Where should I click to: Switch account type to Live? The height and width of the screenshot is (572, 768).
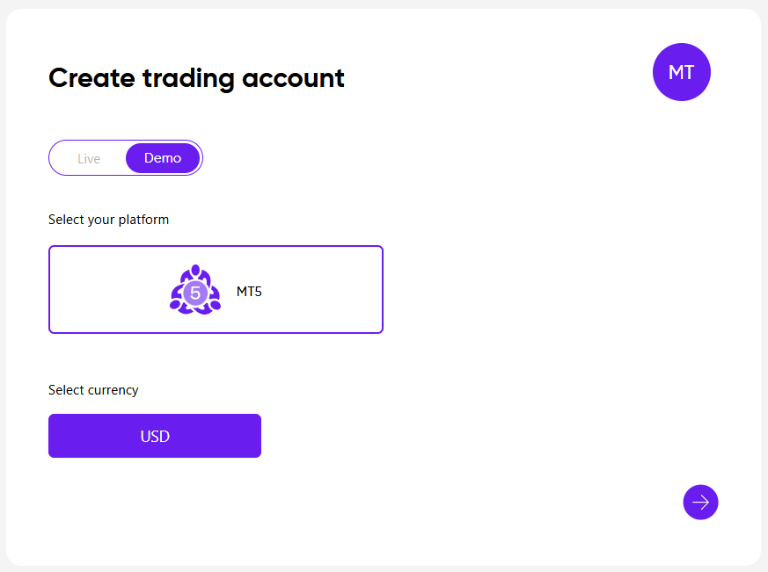89,158
